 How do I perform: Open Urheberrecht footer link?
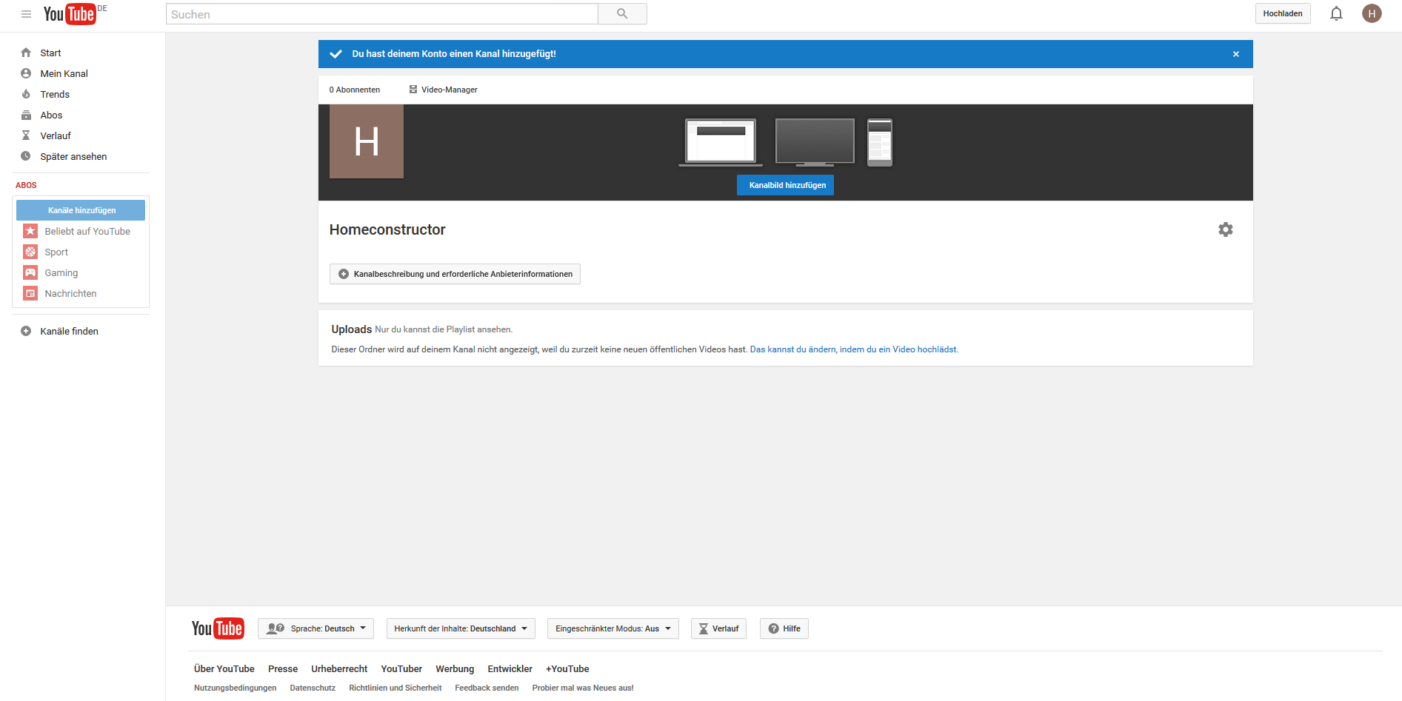(x=339, y=668)
